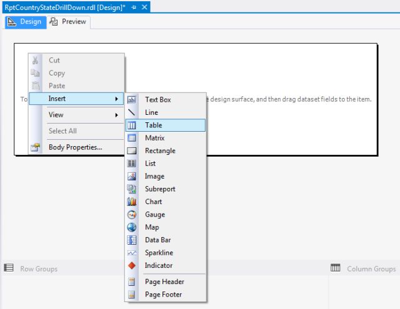The height and width of the screenshot is (309, 400).
Task: Insert a Rectangle container
Action: pos(166,150)
